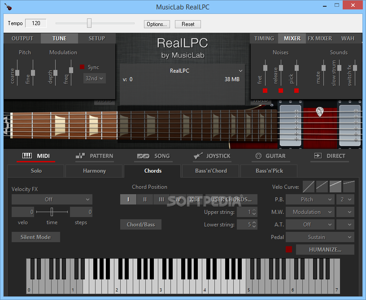Switch to the FX MIXER tab
Viewport: 366px width, 300px height.
[x=320, y=39]
